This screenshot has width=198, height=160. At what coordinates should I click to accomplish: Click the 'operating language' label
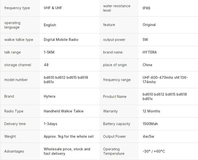[12, 25]
